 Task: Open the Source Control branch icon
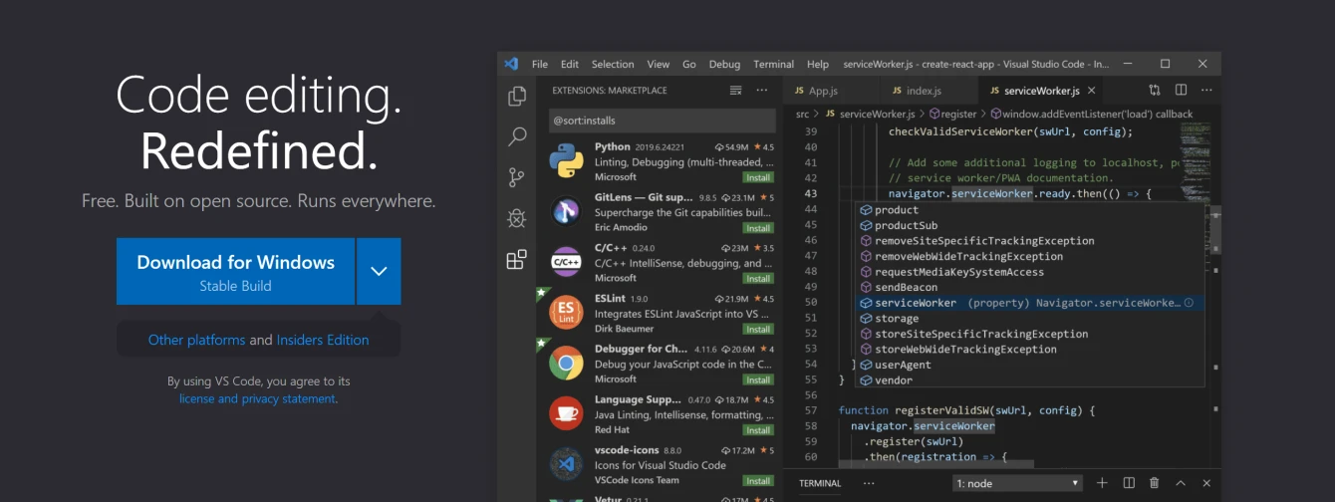click(x=517, y=178)
